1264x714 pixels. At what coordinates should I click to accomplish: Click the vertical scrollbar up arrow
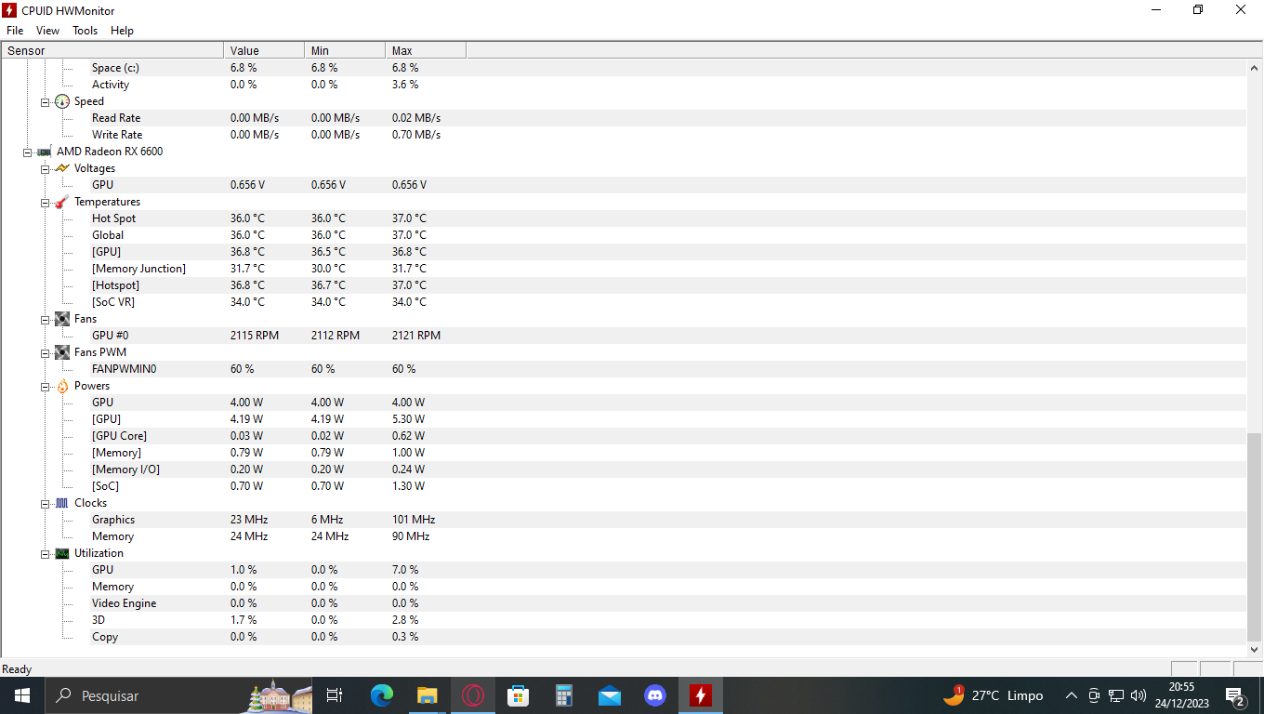pos(1255,68)
